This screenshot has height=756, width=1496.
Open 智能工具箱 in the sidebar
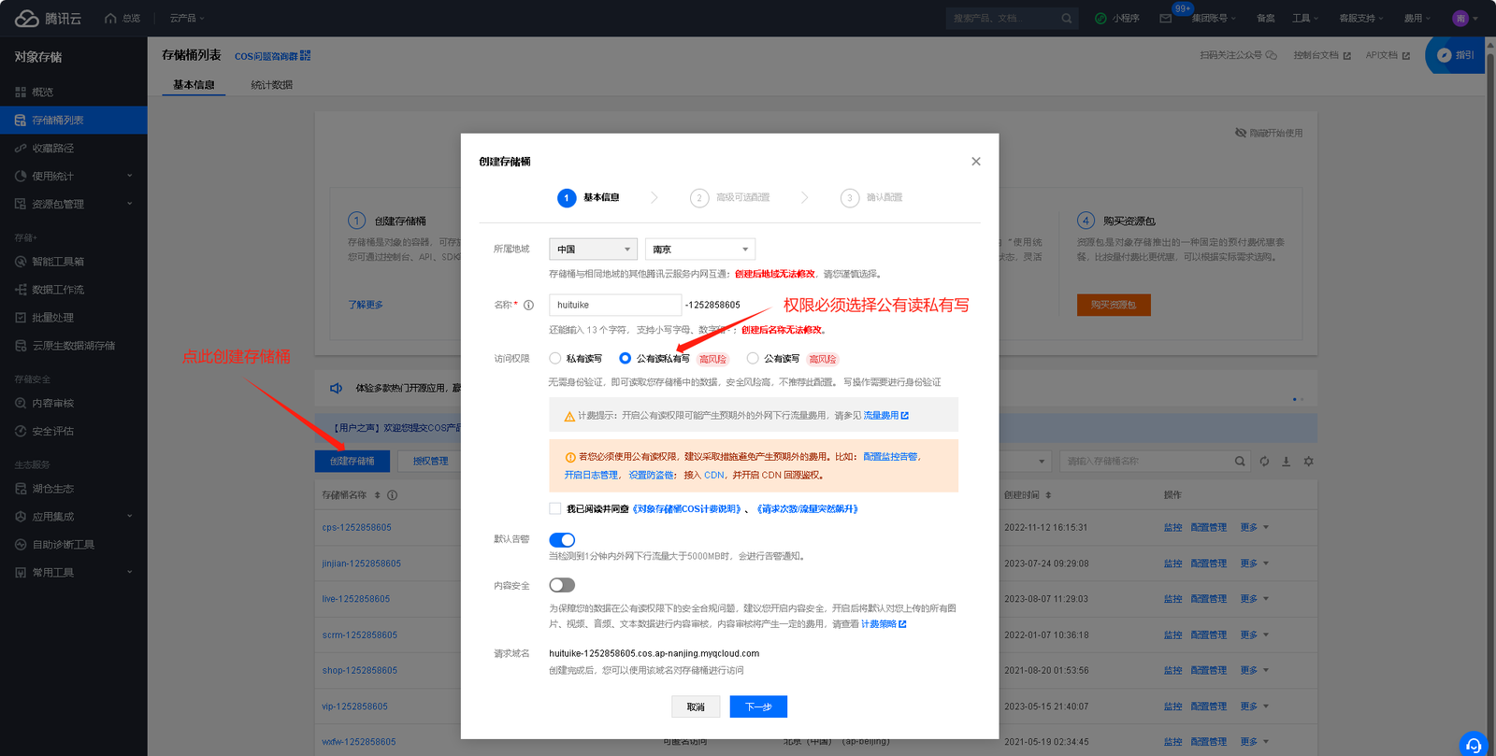pyautogui.click(x=74, y=262)
